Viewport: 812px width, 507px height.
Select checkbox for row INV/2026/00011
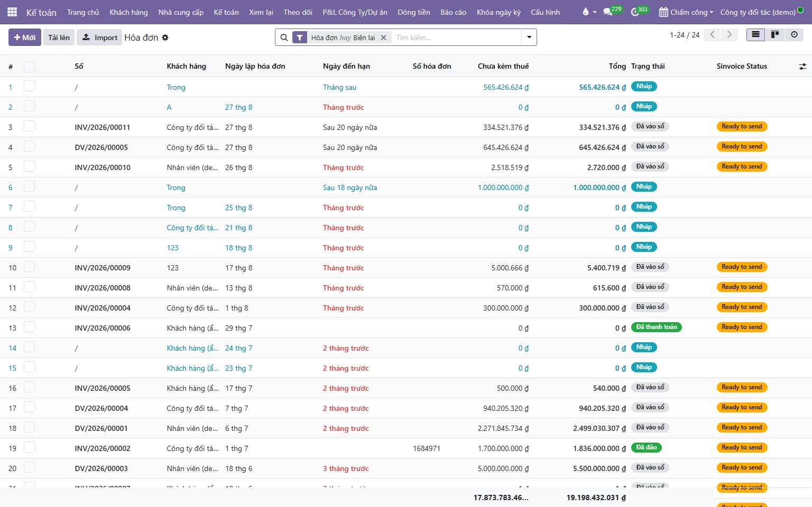click(29, 126)
